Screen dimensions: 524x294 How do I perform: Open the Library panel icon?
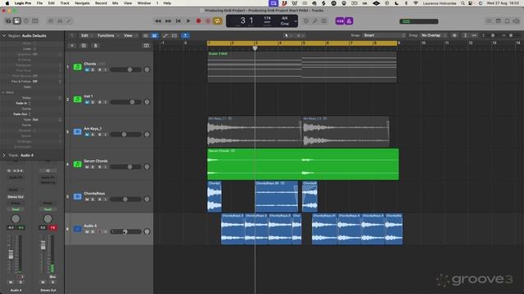8,21
